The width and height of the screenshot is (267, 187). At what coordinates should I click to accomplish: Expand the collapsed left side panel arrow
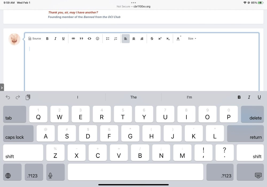[2, 87]
